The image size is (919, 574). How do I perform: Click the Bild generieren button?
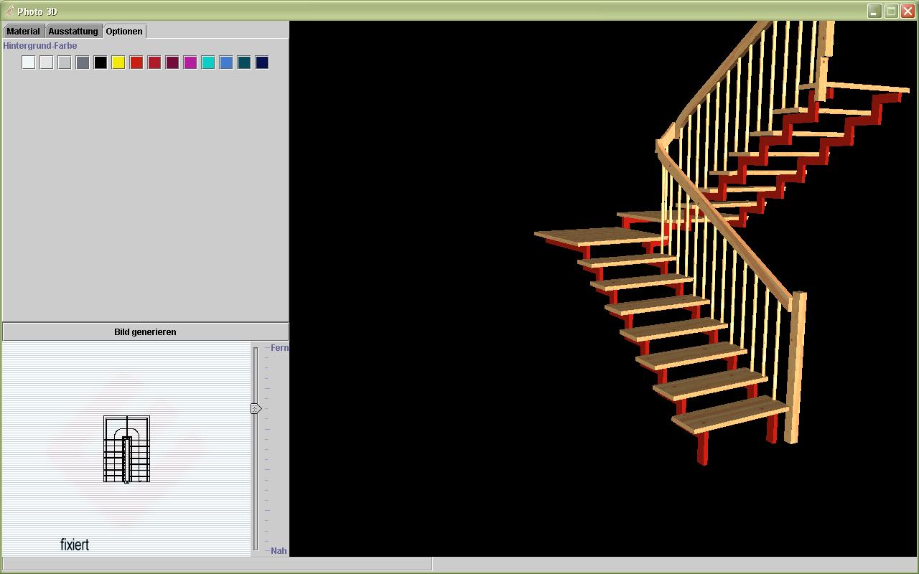[x=145, y=331]
